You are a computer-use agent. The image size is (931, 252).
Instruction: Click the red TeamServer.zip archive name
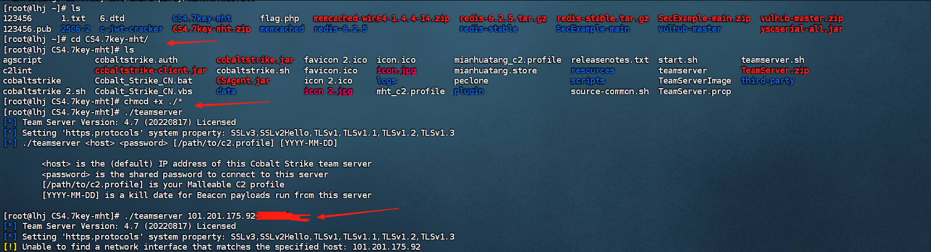point(775,71)
